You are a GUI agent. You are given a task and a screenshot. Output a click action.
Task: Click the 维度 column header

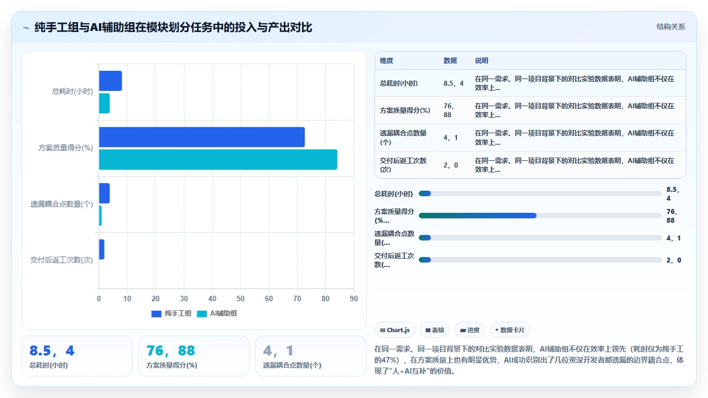387,61
